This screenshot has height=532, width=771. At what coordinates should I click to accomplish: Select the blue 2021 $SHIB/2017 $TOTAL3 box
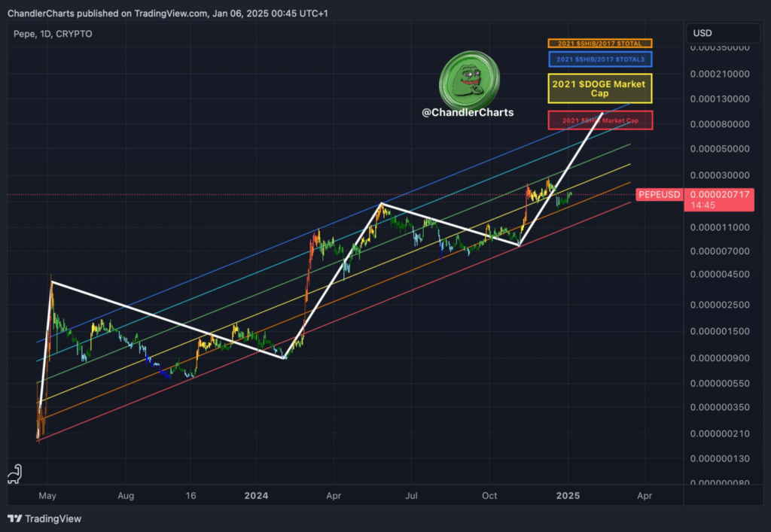pyautogui.click(x=599, y=59)
